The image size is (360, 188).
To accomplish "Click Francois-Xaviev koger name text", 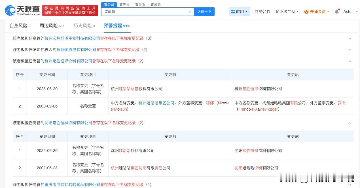I will [258, 109].
